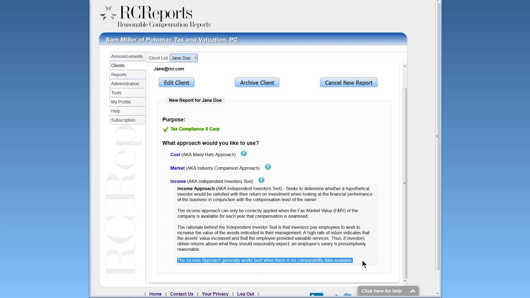Viewport: 530px width, 298px height.
Task: Open the Your Privacy footer link
Action: point(215,294)
